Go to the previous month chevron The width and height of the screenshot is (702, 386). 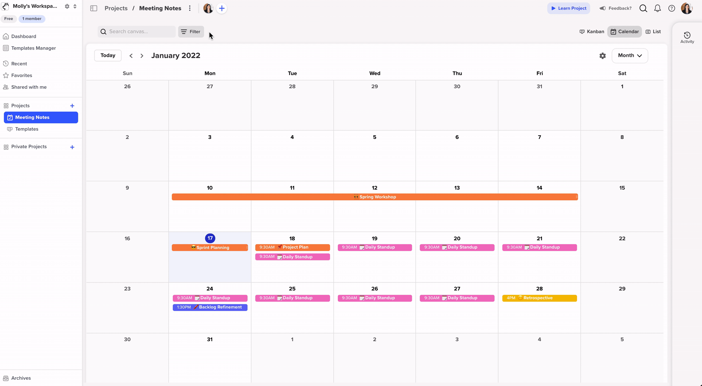[131, 56]
